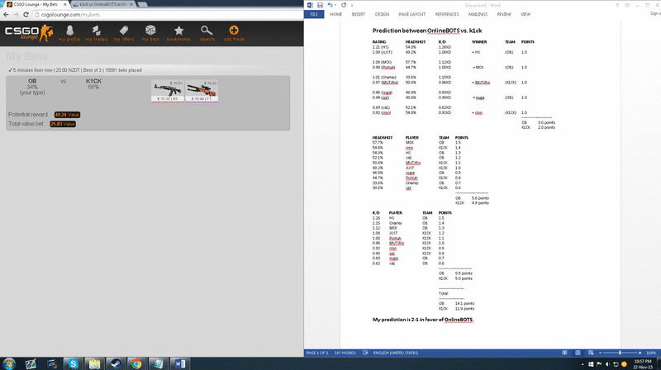Show hidden system tray icons

pos(583,364)
